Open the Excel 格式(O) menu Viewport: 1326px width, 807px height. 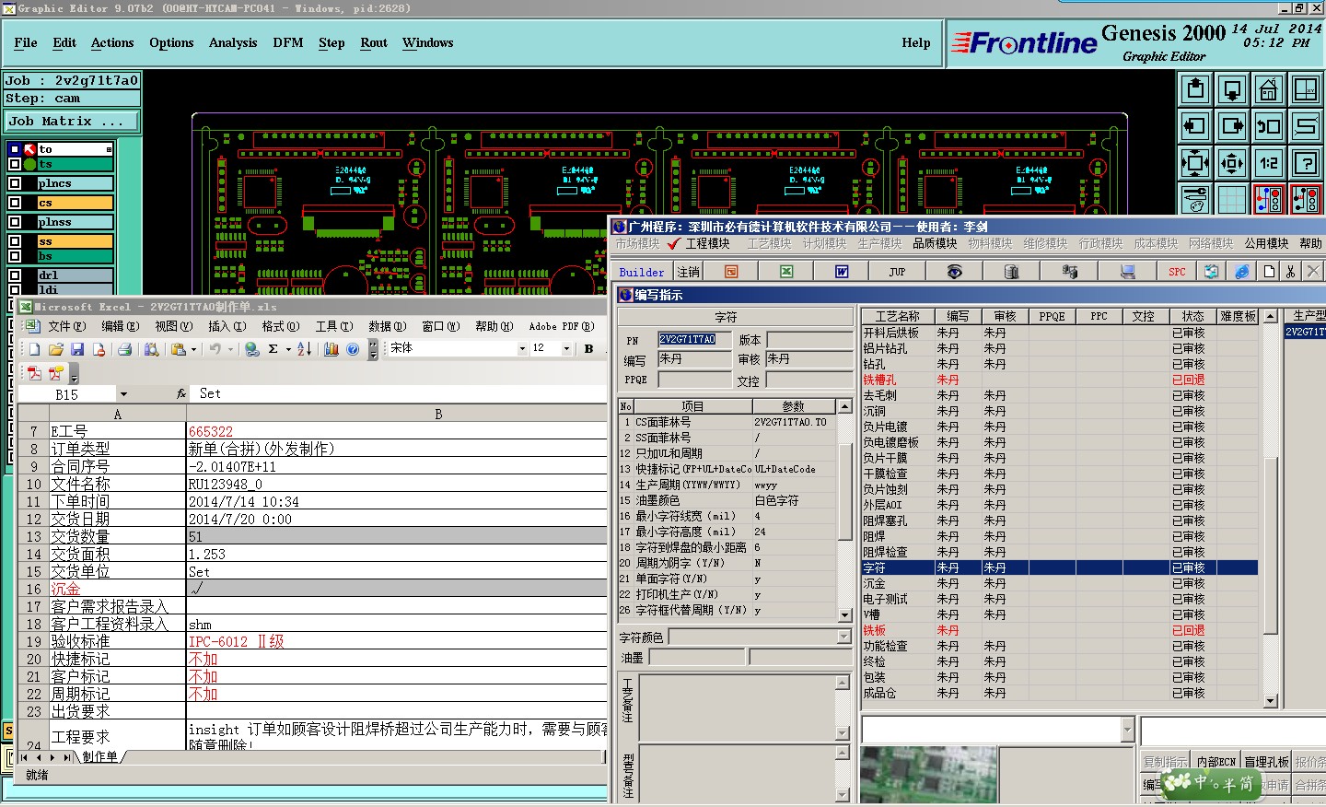pos(281,326)
